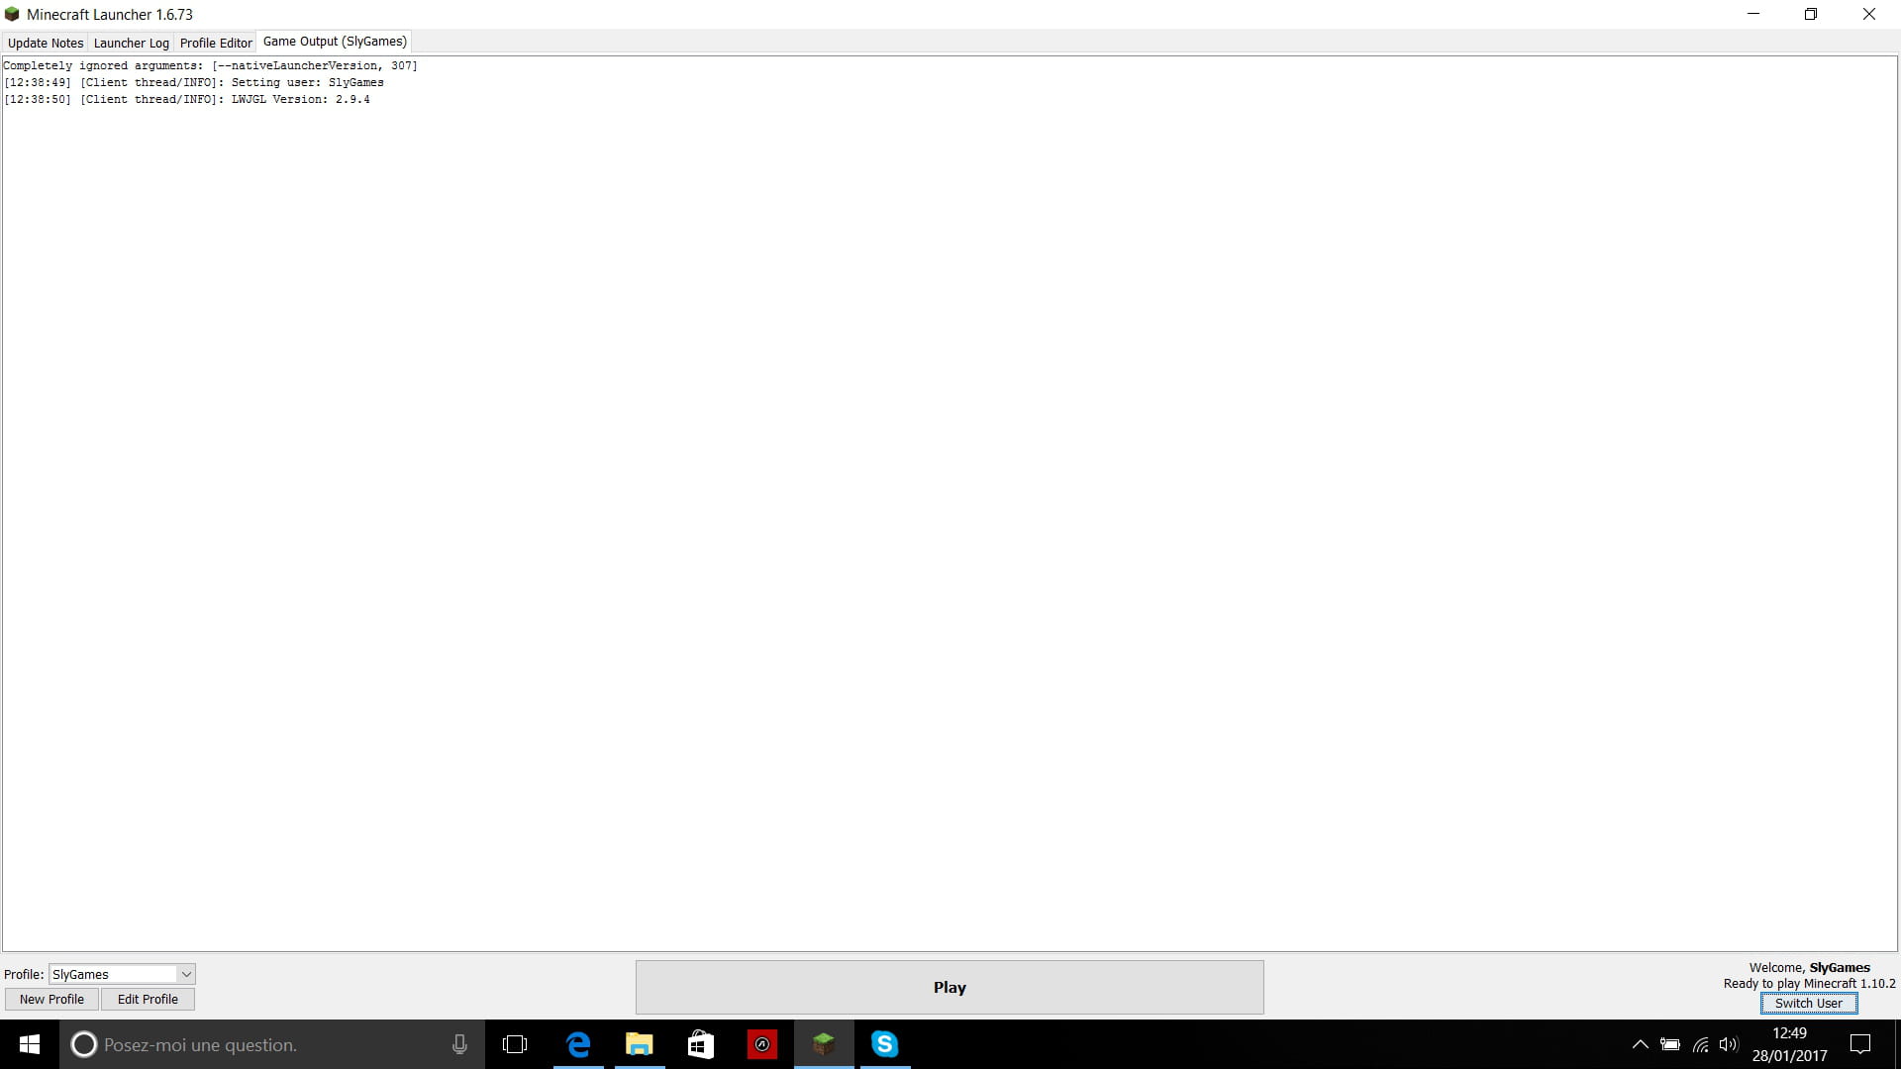Image resolution: width=1901 pixels, height=1069 pixels.
Task: Open the Wi-Fi network tray icon
Action: coord(1700,1044)
